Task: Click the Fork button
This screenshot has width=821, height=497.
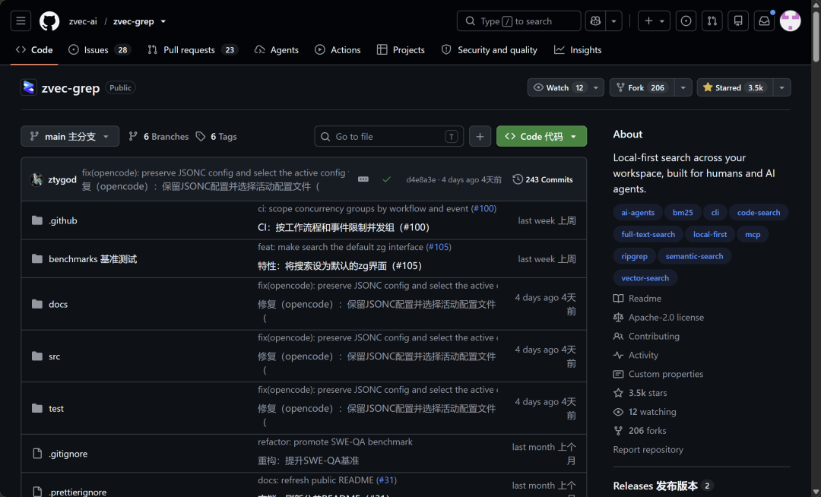Action: 642,87
